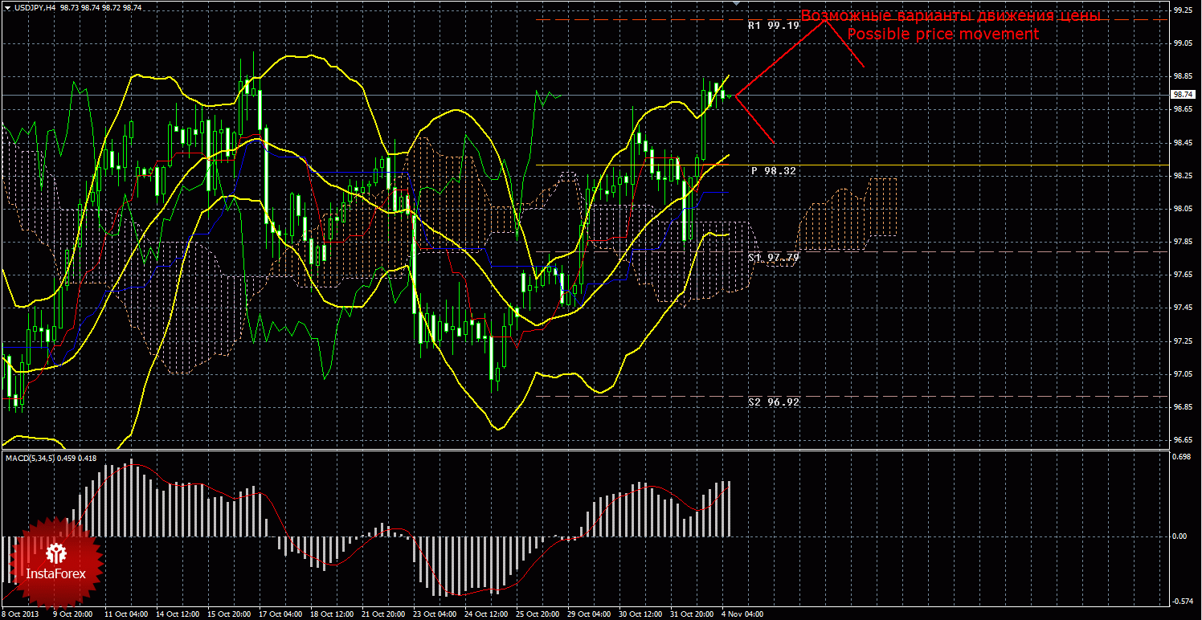This screenshot has width=1202, height=620.
Task: Click the dropdown arrow beside USDJPY,H4
Action: tap(6, 7)
